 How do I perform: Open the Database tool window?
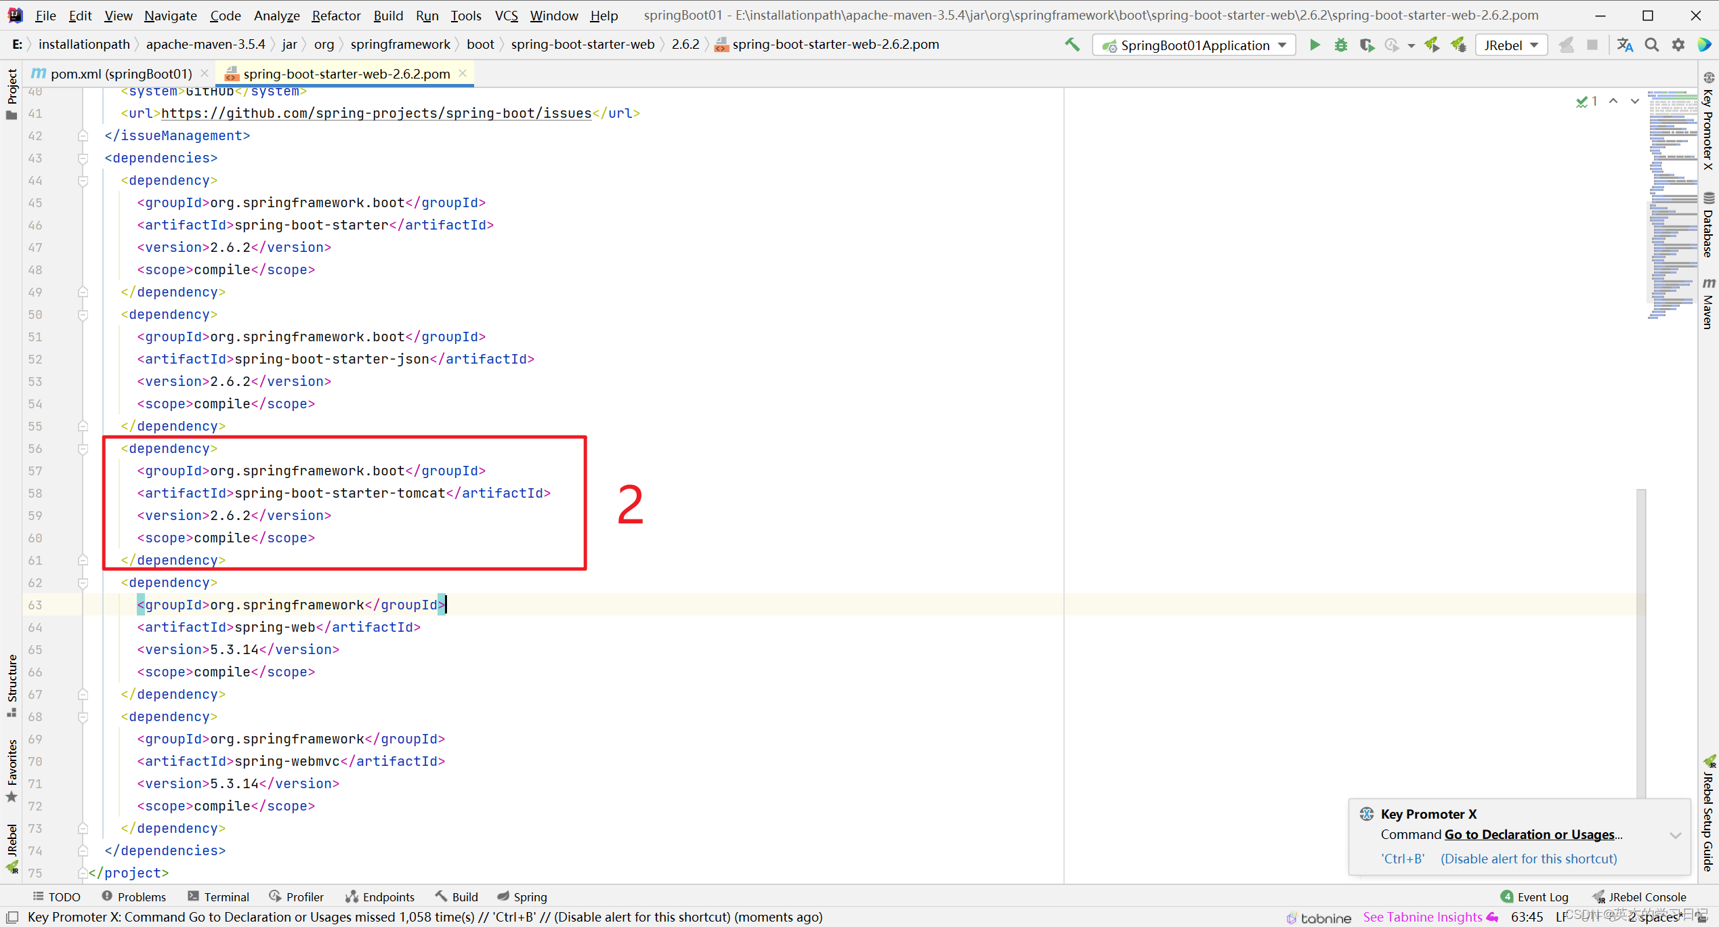click(x=1710, y=223)
